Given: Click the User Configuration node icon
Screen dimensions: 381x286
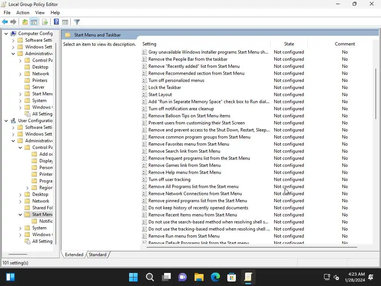Looking at the screenshot, I should 13,121.
